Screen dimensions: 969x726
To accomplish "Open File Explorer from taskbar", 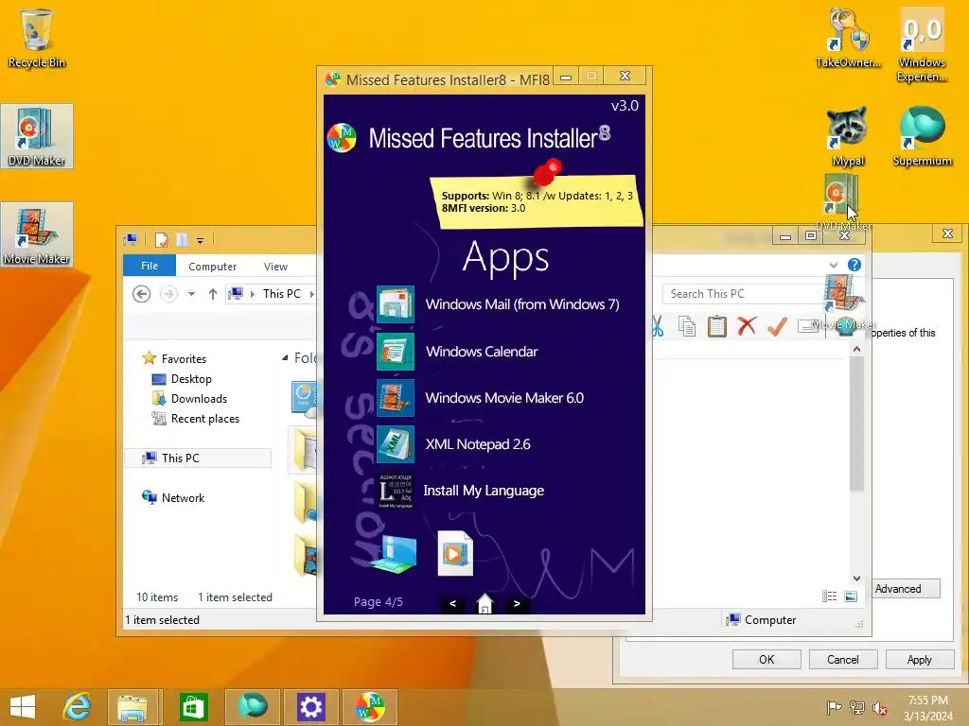I will [132, 707].
